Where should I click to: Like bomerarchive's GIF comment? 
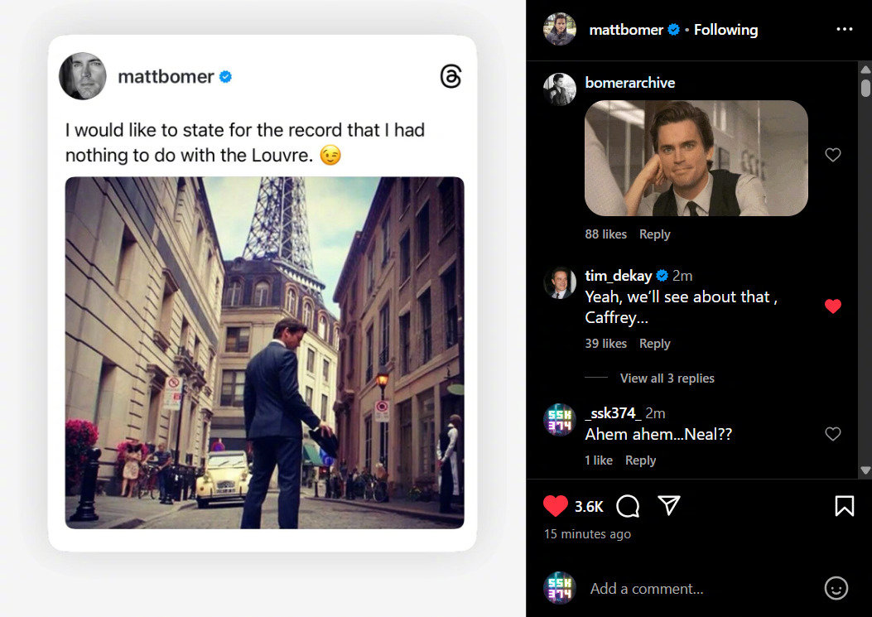point(833,155)
